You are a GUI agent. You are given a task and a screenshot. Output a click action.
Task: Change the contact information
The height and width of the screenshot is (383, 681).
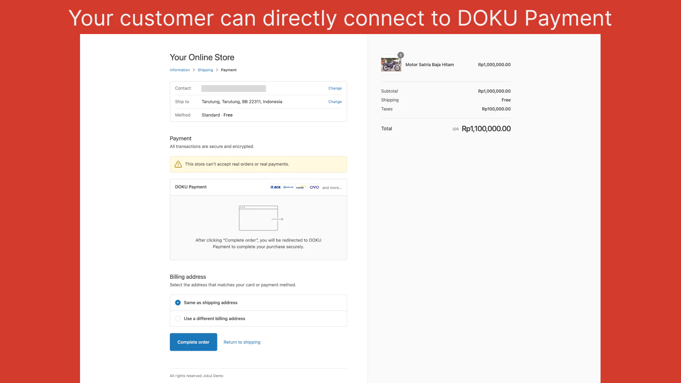(335, 89)
